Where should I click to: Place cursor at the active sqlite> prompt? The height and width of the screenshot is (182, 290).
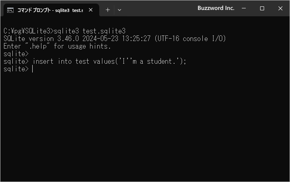click(33, 69)
